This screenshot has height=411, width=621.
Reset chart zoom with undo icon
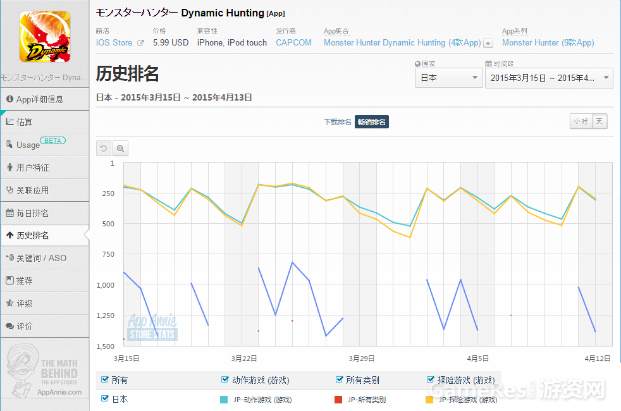pos(103,149)
